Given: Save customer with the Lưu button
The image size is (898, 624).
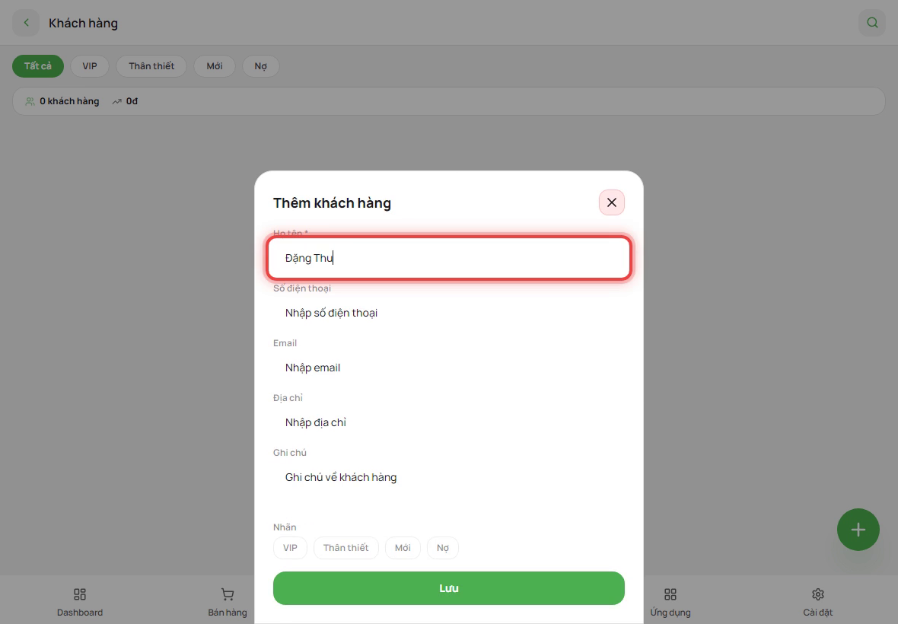Looking at the screenshot, I should tap(449, 588).
